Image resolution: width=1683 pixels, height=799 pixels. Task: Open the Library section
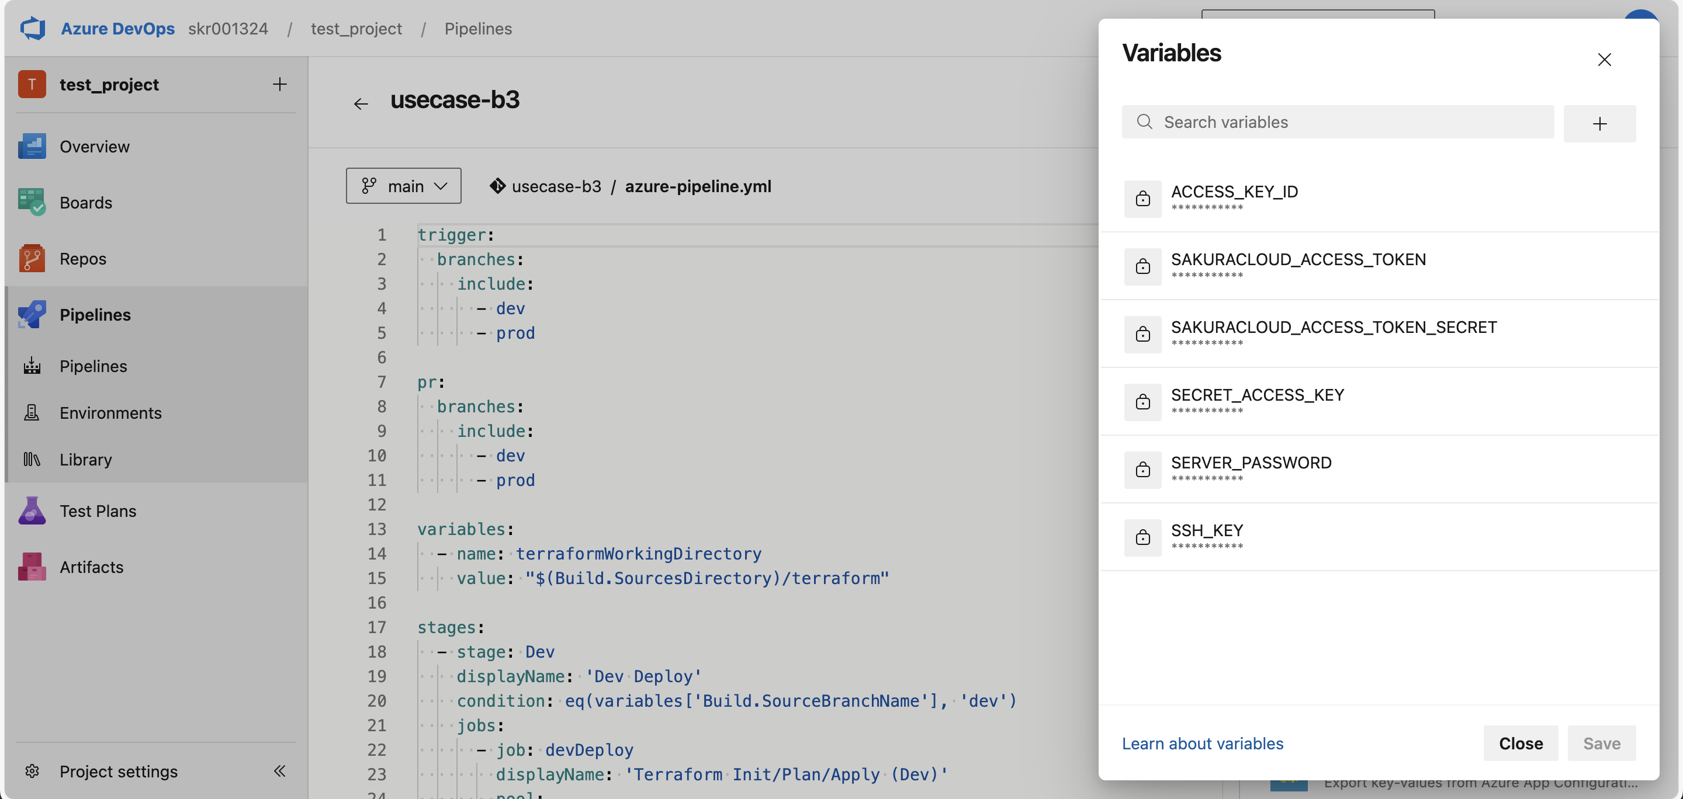click(x=86, y=459)
